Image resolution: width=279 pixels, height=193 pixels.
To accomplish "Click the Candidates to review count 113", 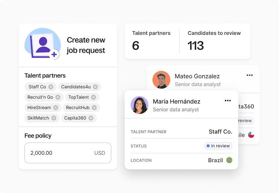I will (196, 46).
